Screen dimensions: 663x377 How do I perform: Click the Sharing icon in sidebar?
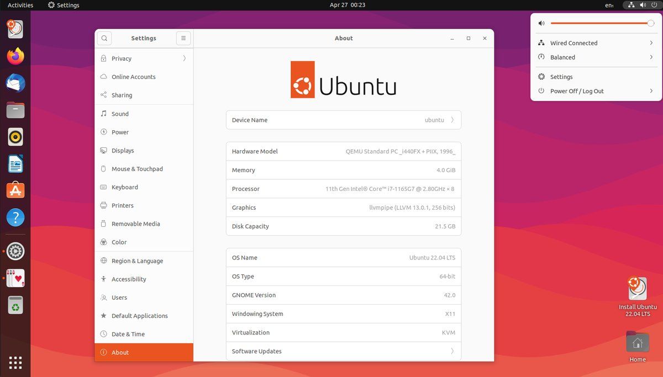(x=103, y=95)
